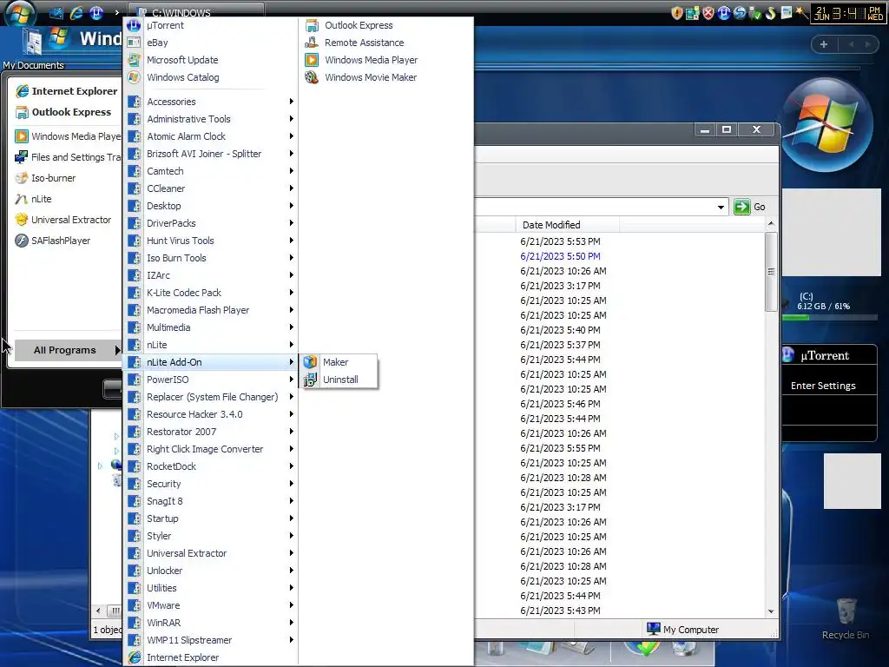Click My Computer in the status bar
The image size is (889, 667).
tap(683, 630)
